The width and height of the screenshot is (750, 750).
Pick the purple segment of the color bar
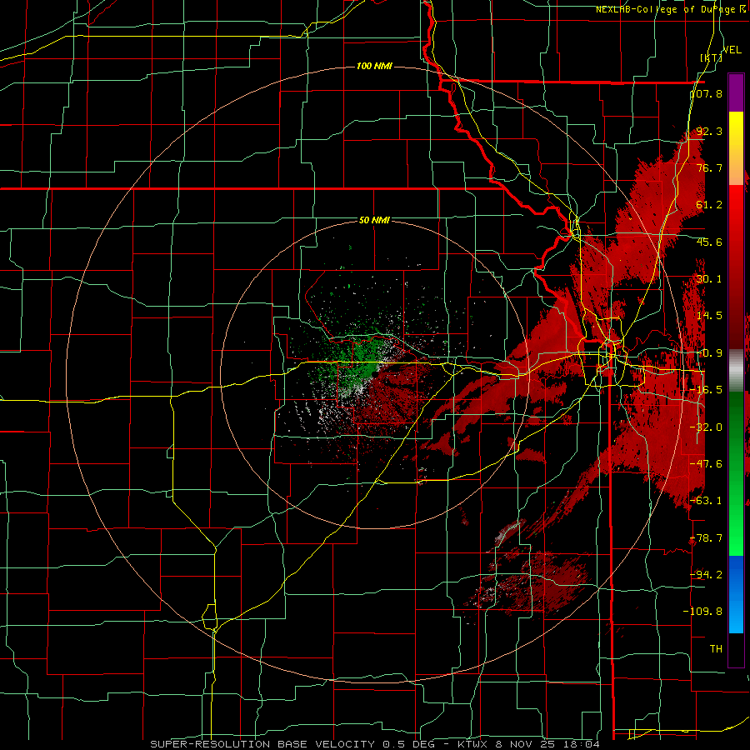[736, 92]
